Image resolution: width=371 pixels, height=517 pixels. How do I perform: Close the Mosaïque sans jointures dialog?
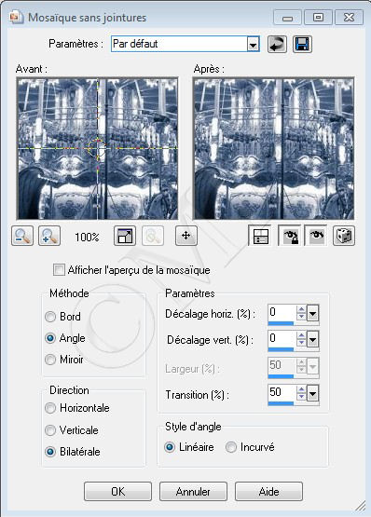pyautogui.click(x=349, y=18)
